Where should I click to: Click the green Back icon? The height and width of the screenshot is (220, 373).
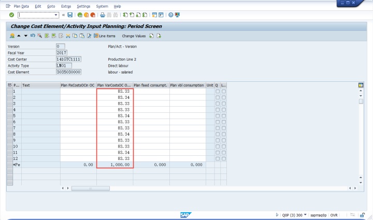pyautogui.click(x=80, y=15)
